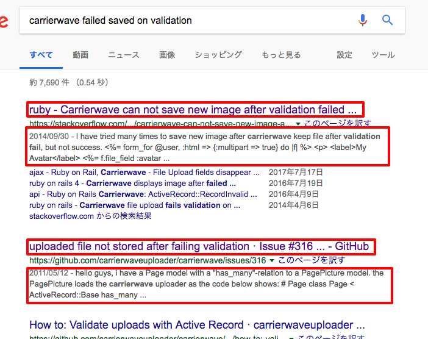The image size is (428, 339).
Task: Open the もっと見る menu
Action: (281, 55)
